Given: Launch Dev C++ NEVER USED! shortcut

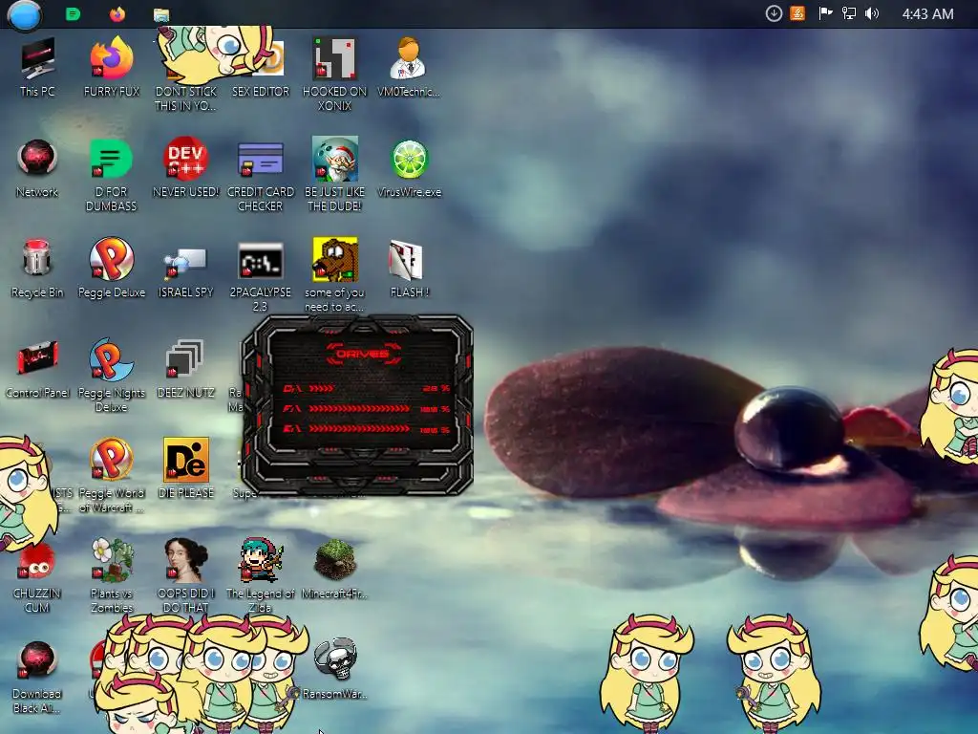Looking at the screenshot, I should (x=186, y=167).
